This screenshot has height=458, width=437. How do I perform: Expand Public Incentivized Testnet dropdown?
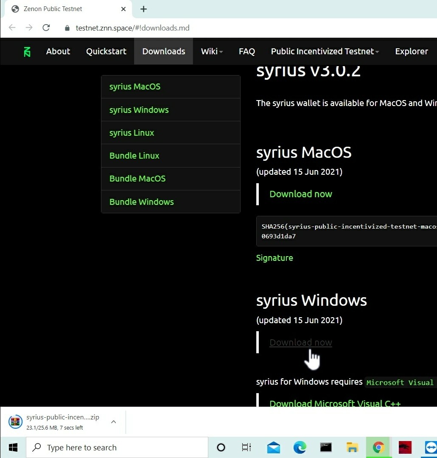[325, 51]
